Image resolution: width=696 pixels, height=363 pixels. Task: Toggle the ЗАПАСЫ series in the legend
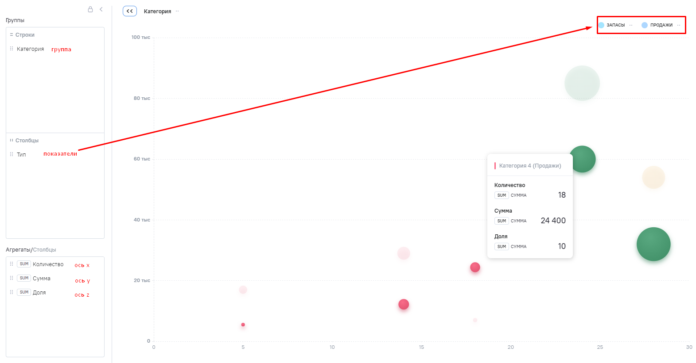615,25
